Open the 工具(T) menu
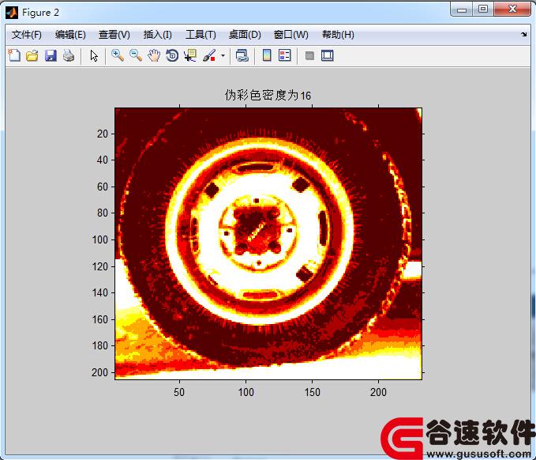 pyautogui.click(x=201, y=35)
